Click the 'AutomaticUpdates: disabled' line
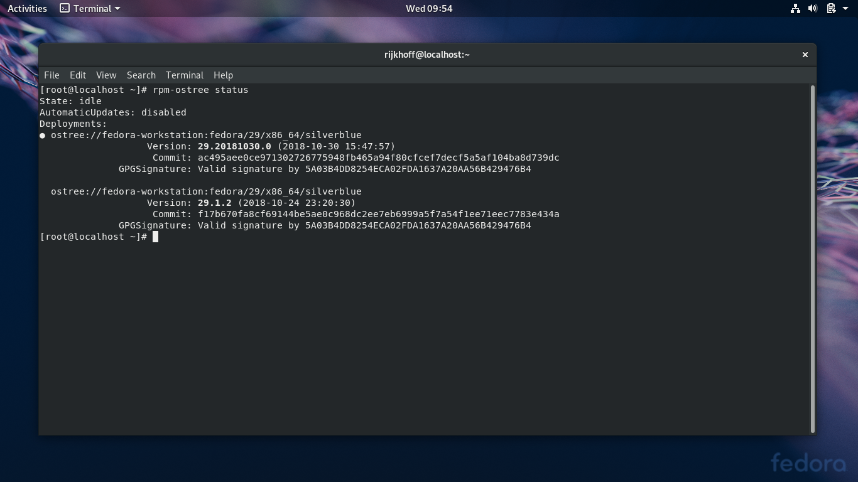The height and width of the screenshot is (482, 858). click(x=113, y=112)
